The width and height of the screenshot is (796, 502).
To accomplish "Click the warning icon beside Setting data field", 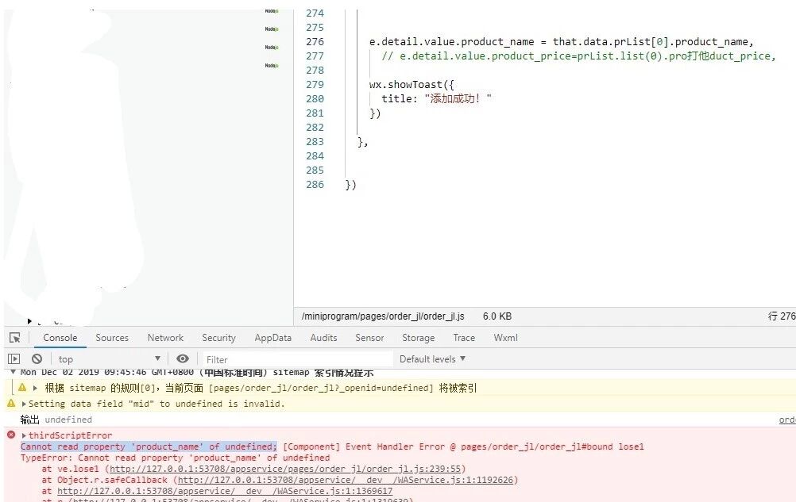I will (11, 404).
